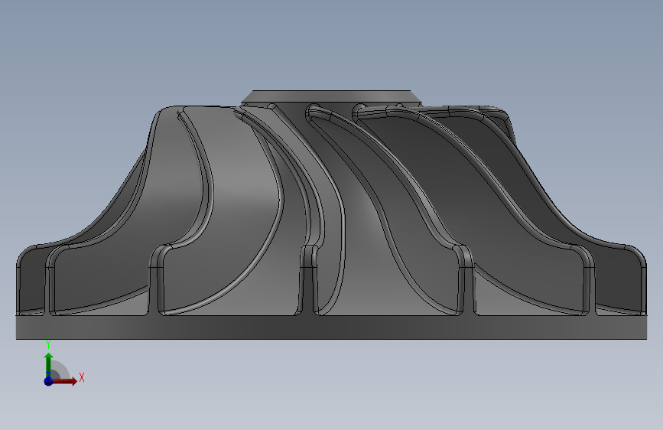
Task: Select the impeller's flat base plate
Action: tap(332, 327)
